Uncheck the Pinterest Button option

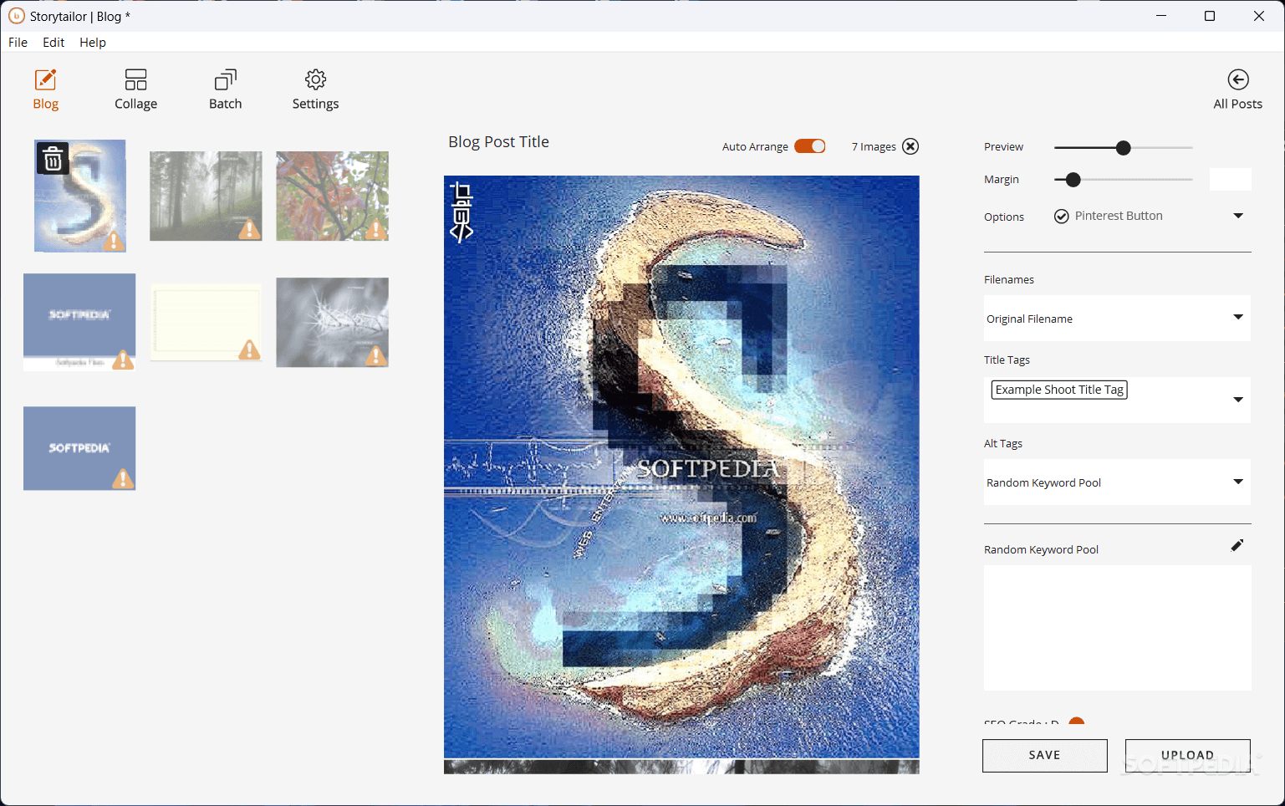(x=1061, y=217)
